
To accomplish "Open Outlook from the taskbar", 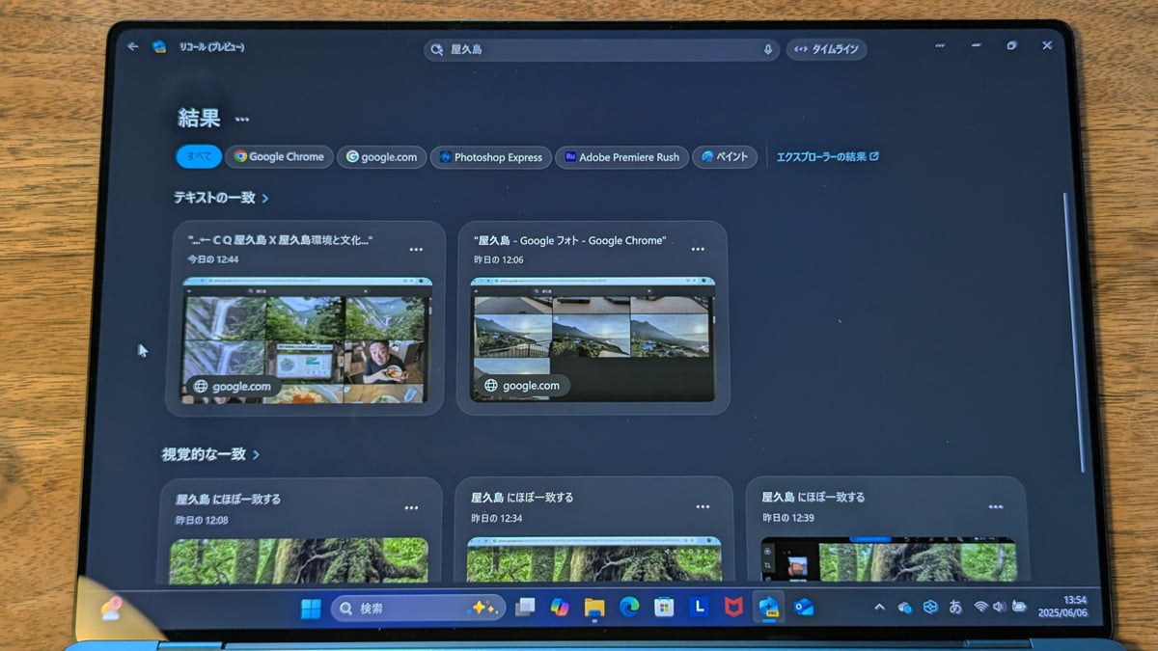I will (x=804, y=607).
